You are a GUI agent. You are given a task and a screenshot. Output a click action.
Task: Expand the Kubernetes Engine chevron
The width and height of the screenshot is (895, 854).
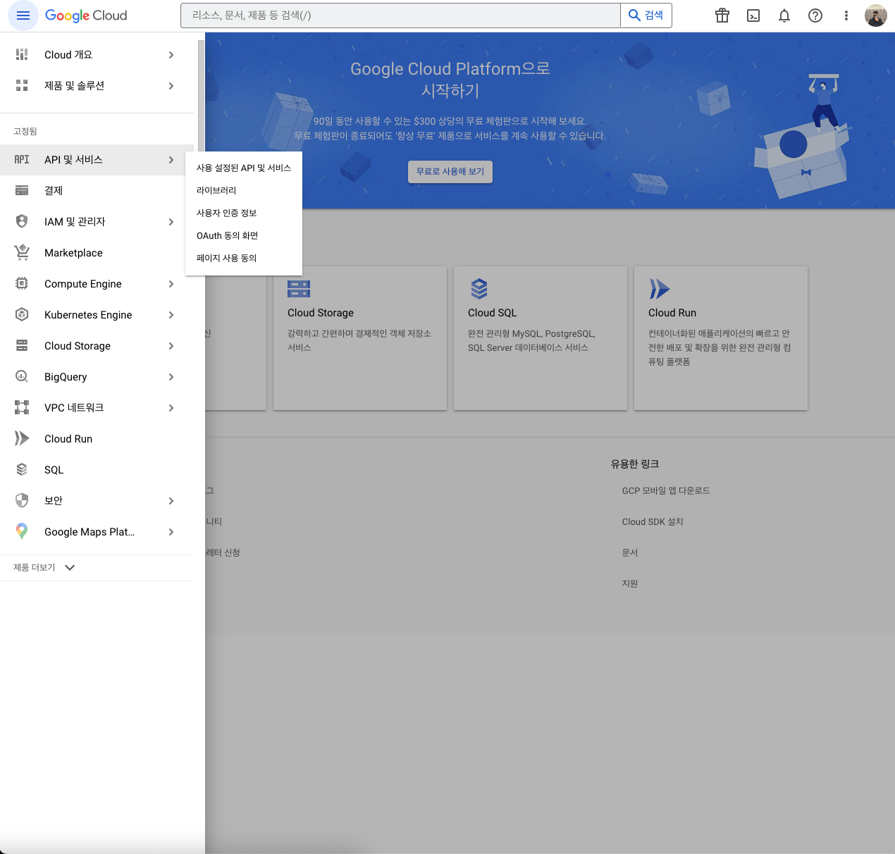(171, 315)
